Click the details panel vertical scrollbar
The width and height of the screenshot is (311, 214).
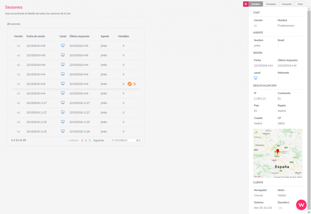[309, 91]
